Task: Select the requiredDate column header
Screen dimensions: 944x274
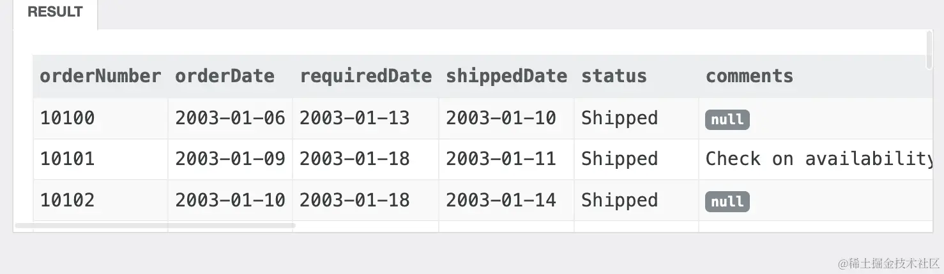Action: [x=365, y=76]
